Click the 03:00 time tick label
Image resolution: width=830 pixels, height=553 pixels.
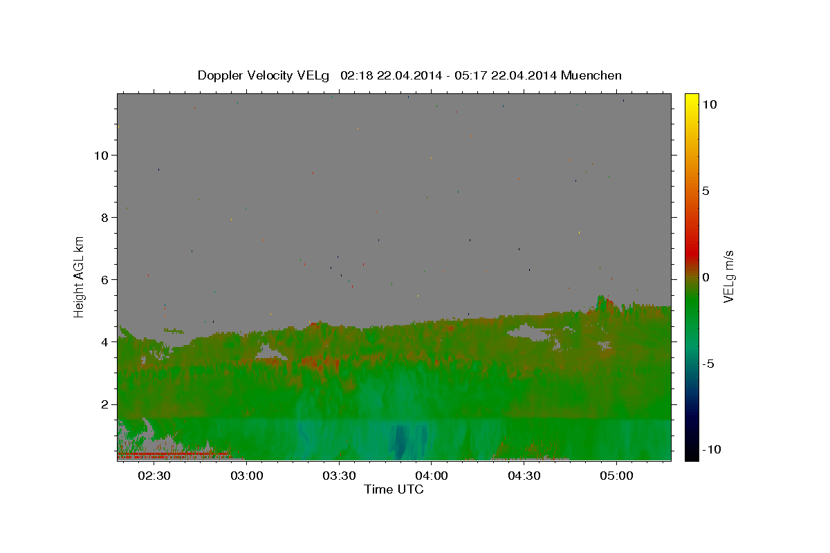pos(246,476)
